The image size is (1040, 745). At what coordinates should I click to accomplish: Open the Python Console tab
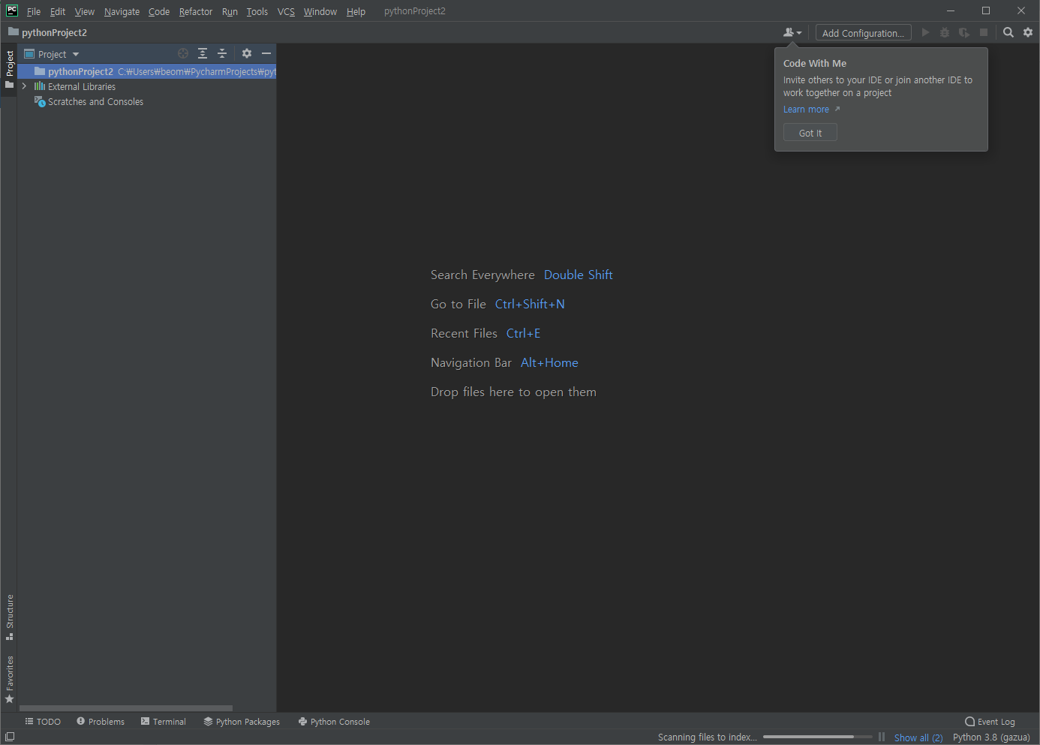coord(334,721)
